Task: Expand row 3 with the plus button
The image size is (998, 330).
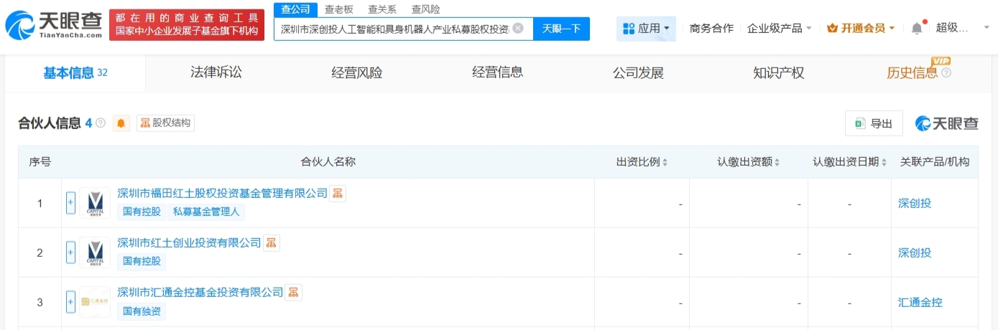Action: [70, 302]
